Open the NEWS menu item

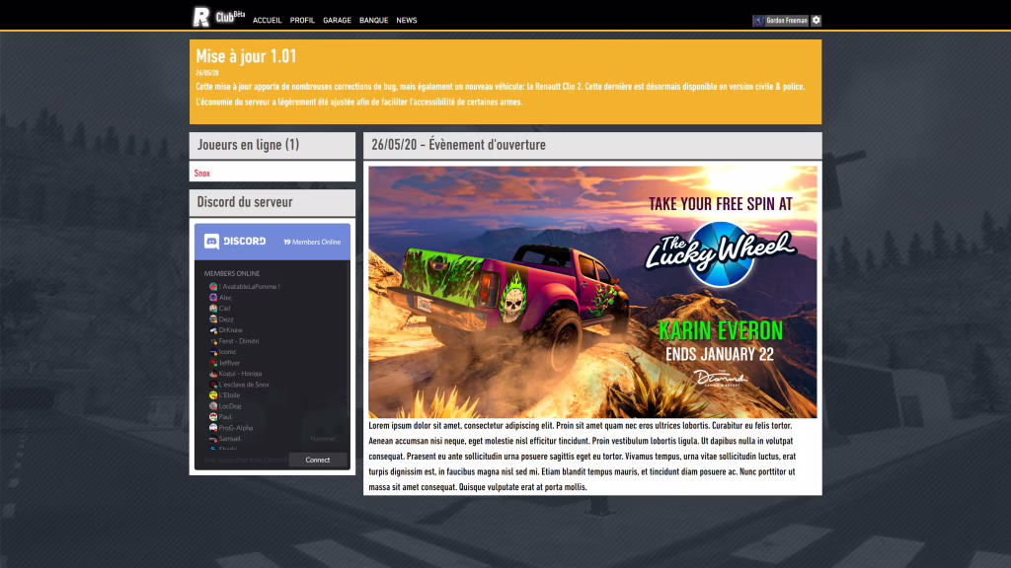[406, 21]
